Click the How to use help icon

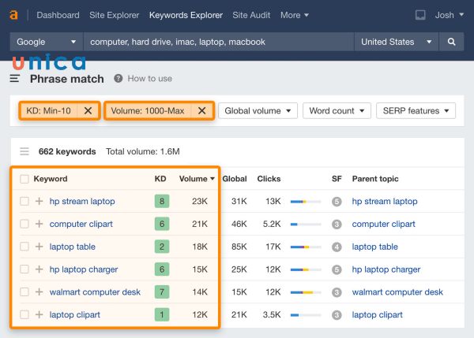tap(118, 79)
